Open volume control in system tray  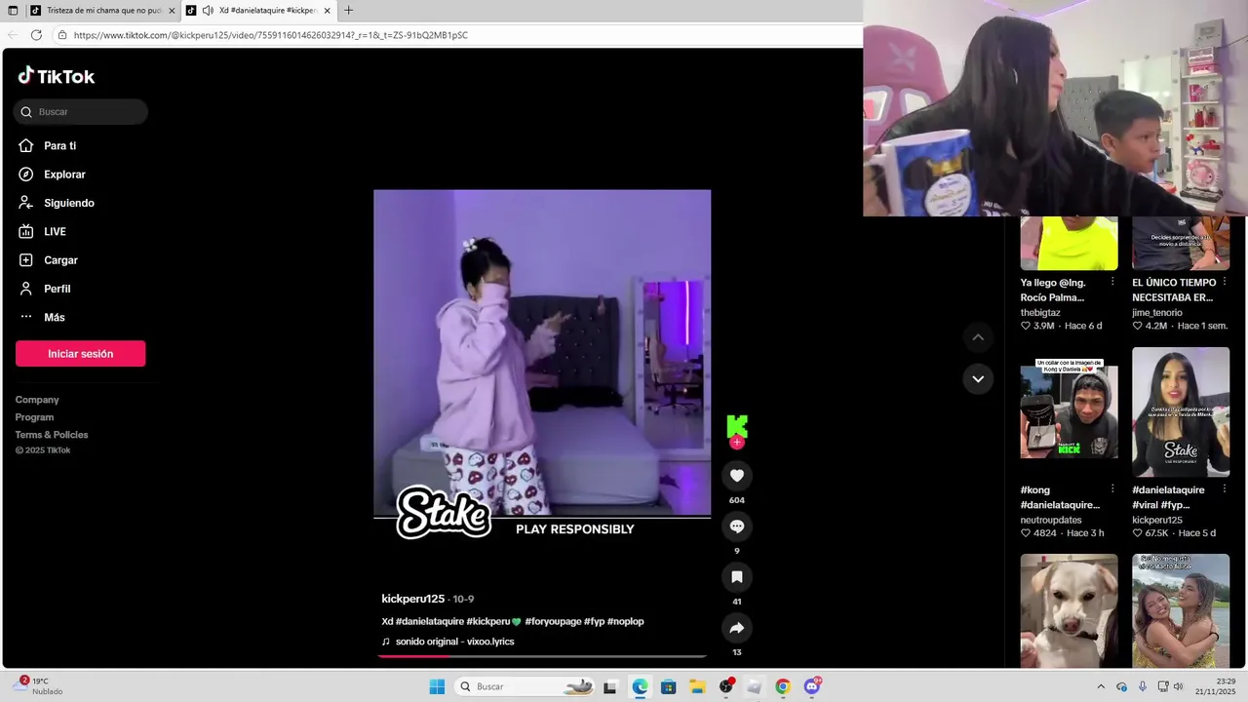[1178, 687]
